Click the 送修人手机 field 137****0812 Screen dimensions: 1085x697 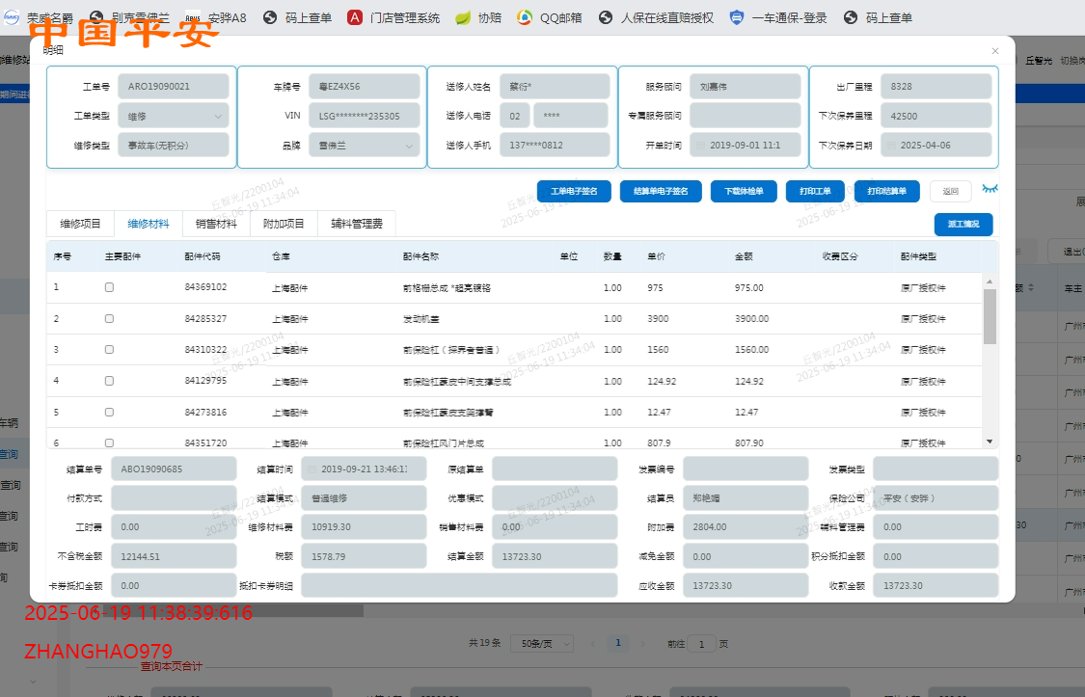pos(555,146)
